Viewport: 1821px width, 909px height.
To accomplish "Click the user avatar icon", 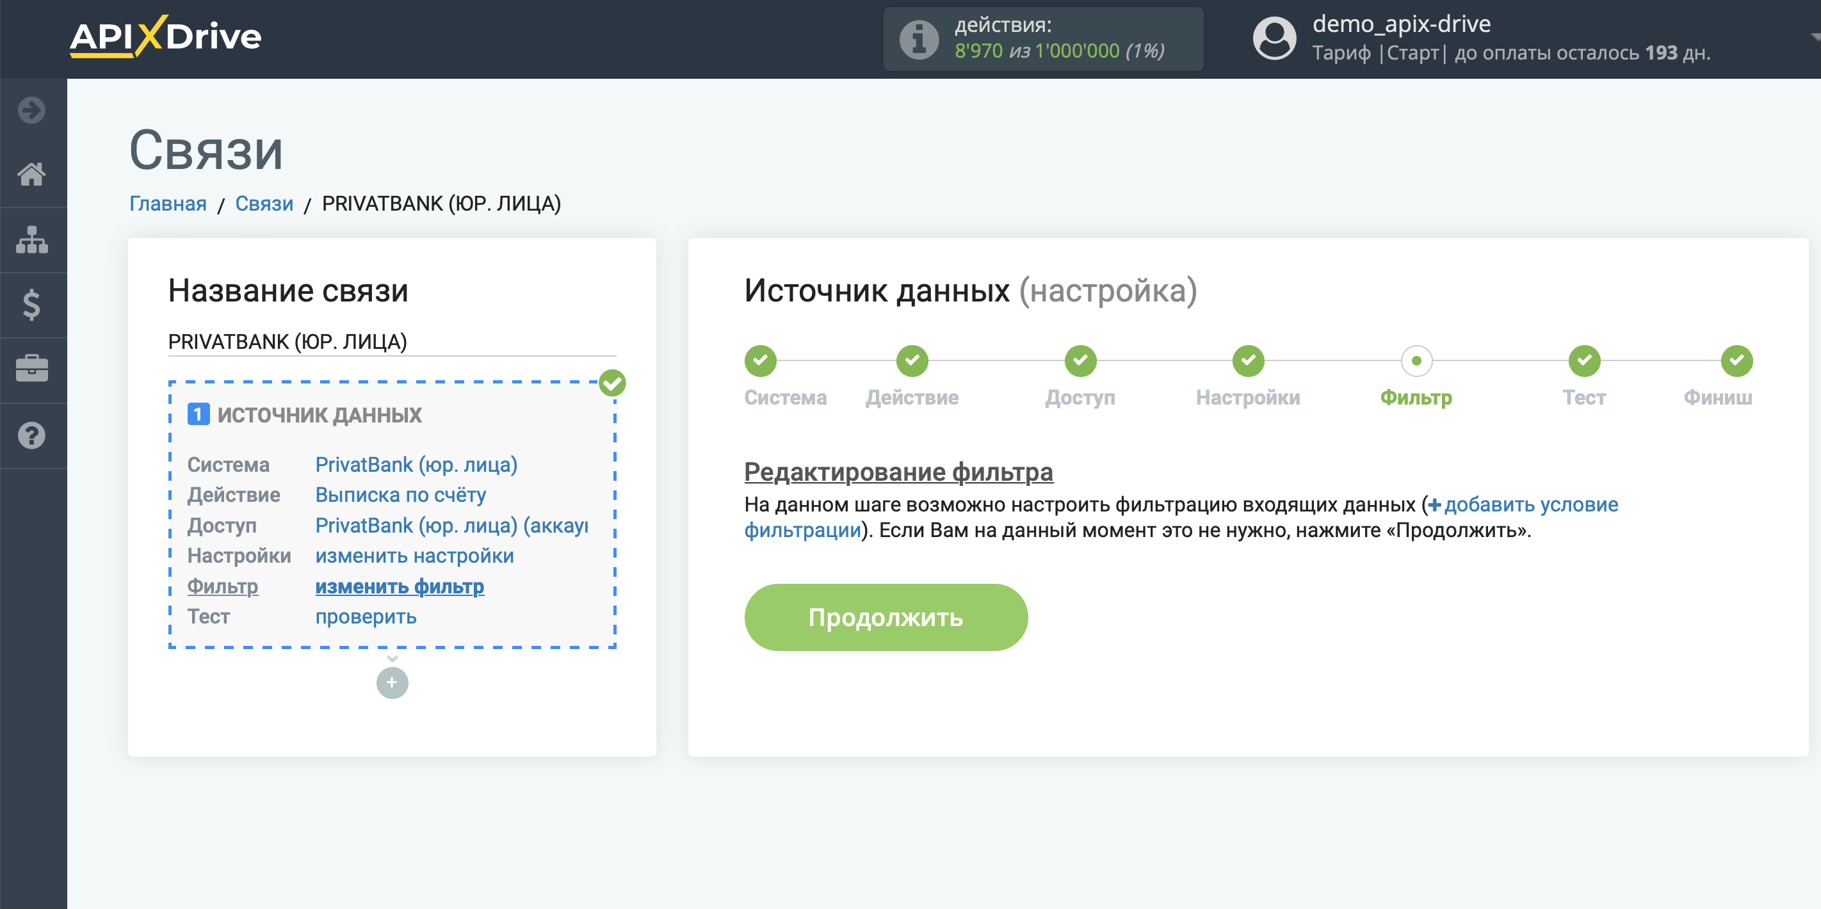I will [1274, 39].
